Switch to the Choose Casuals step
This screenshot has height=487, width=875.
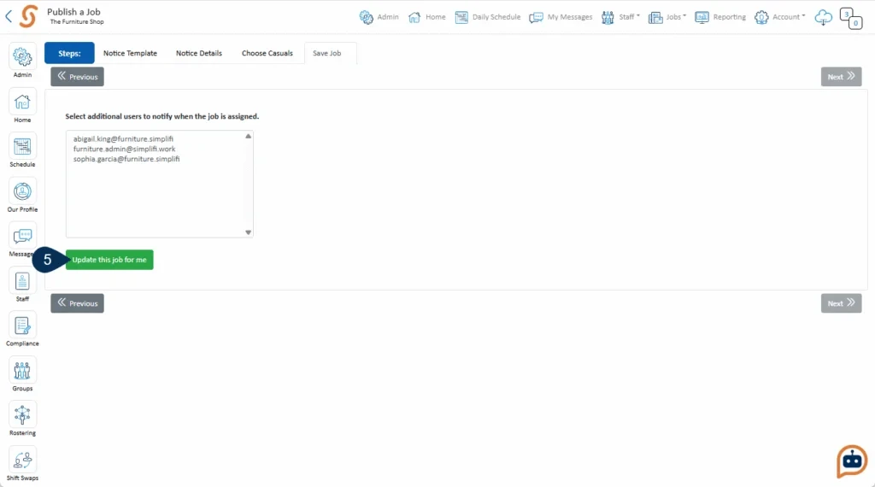pos(267,53)
